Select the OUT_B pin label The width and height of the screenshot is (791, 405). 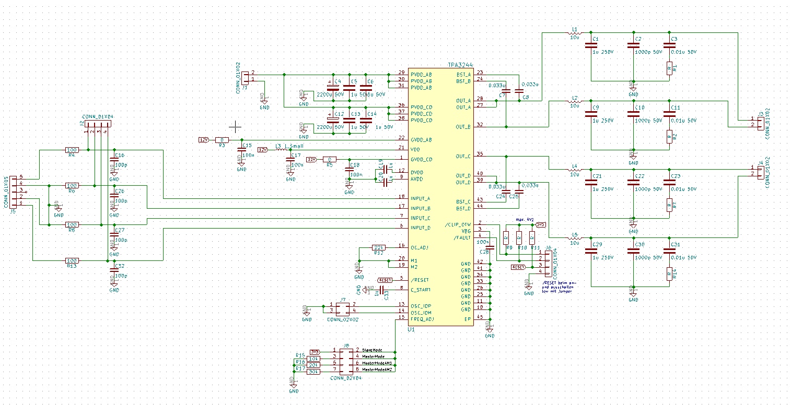coord(463,127)
